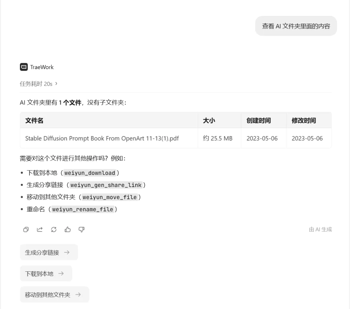350x309 pixels.
Task: Click the Stable Diffusion Prompt Book pdf file name
Action: point(102,138)
